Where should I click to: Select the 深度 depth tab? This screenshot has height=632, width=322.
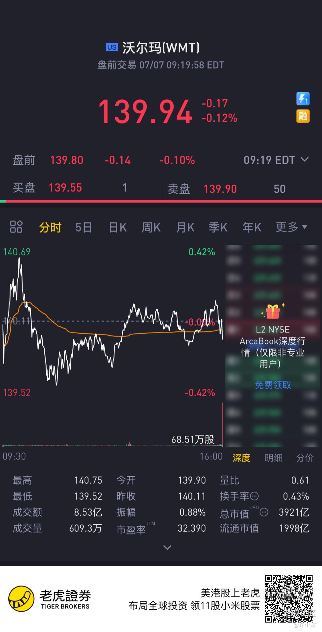click(241, 458)
